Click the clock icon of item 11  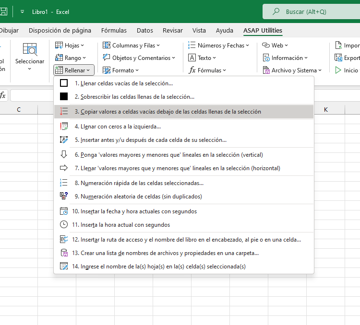(64, 224)
